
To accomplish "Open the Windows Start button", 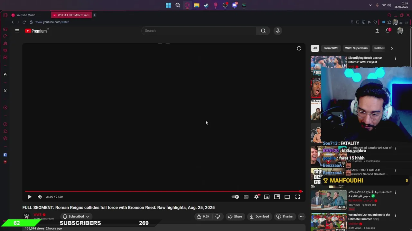I will [x=168, y=5].
